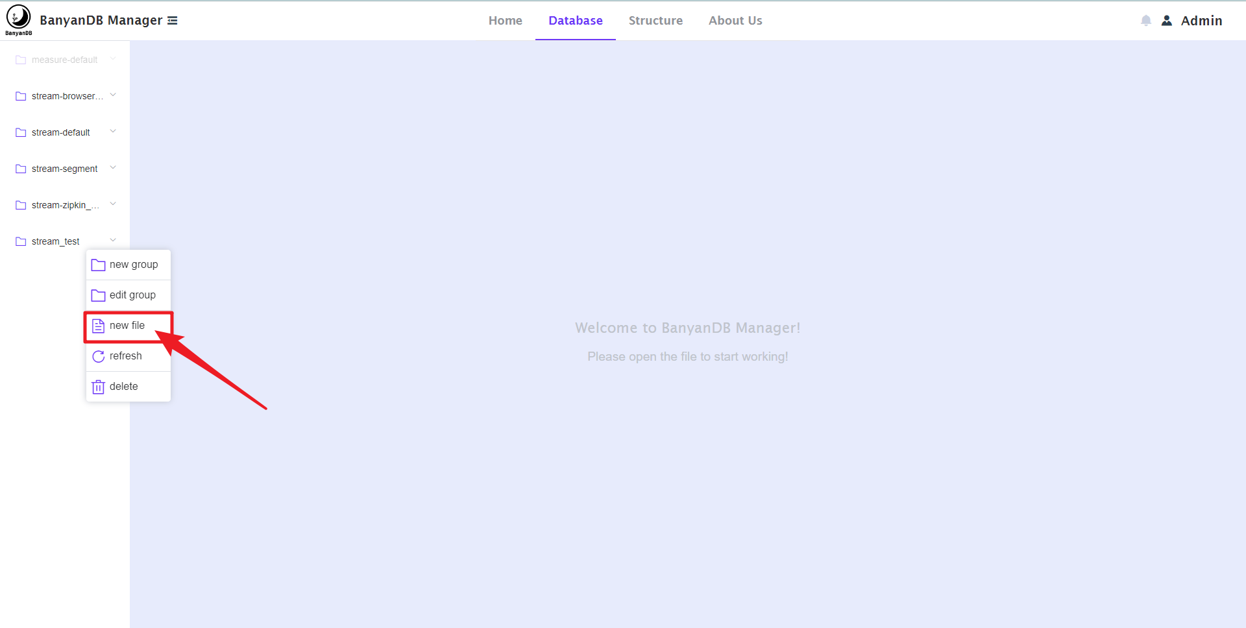The width and height of the screenshot is (1246, 628).
Task: Toggle the sidebar collapse hamburger icon
Action: 173,21
